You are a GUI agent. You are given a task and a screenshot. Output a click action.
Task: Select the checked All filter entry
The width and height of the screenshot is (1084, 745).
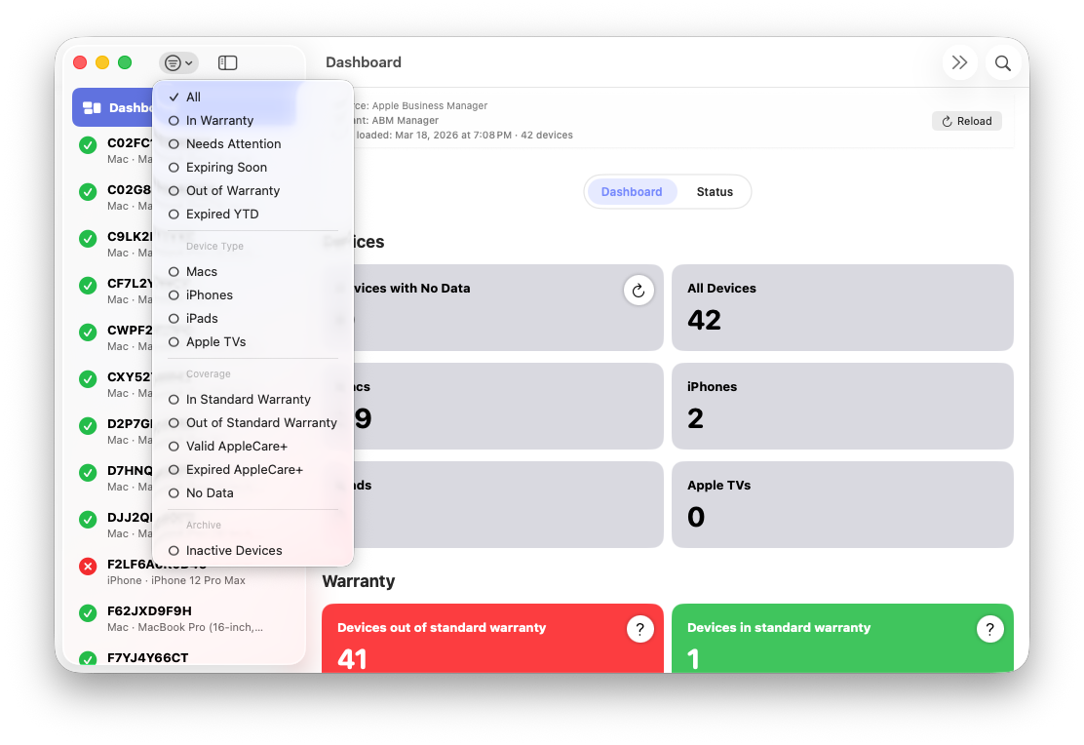click(x=193, y=98)
